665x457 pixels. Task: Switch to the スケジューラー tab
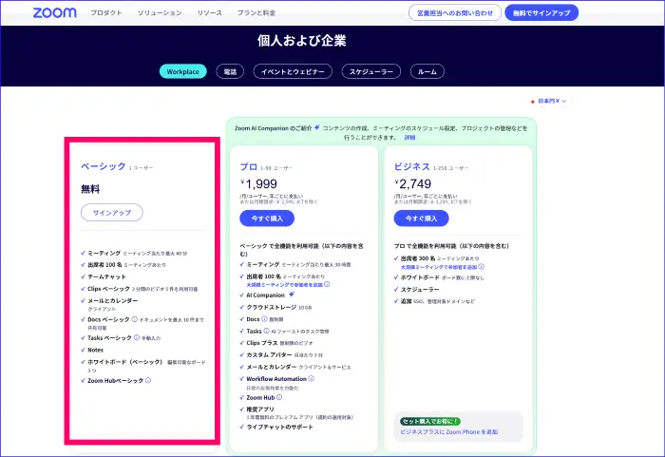click(x=371, y=71)
